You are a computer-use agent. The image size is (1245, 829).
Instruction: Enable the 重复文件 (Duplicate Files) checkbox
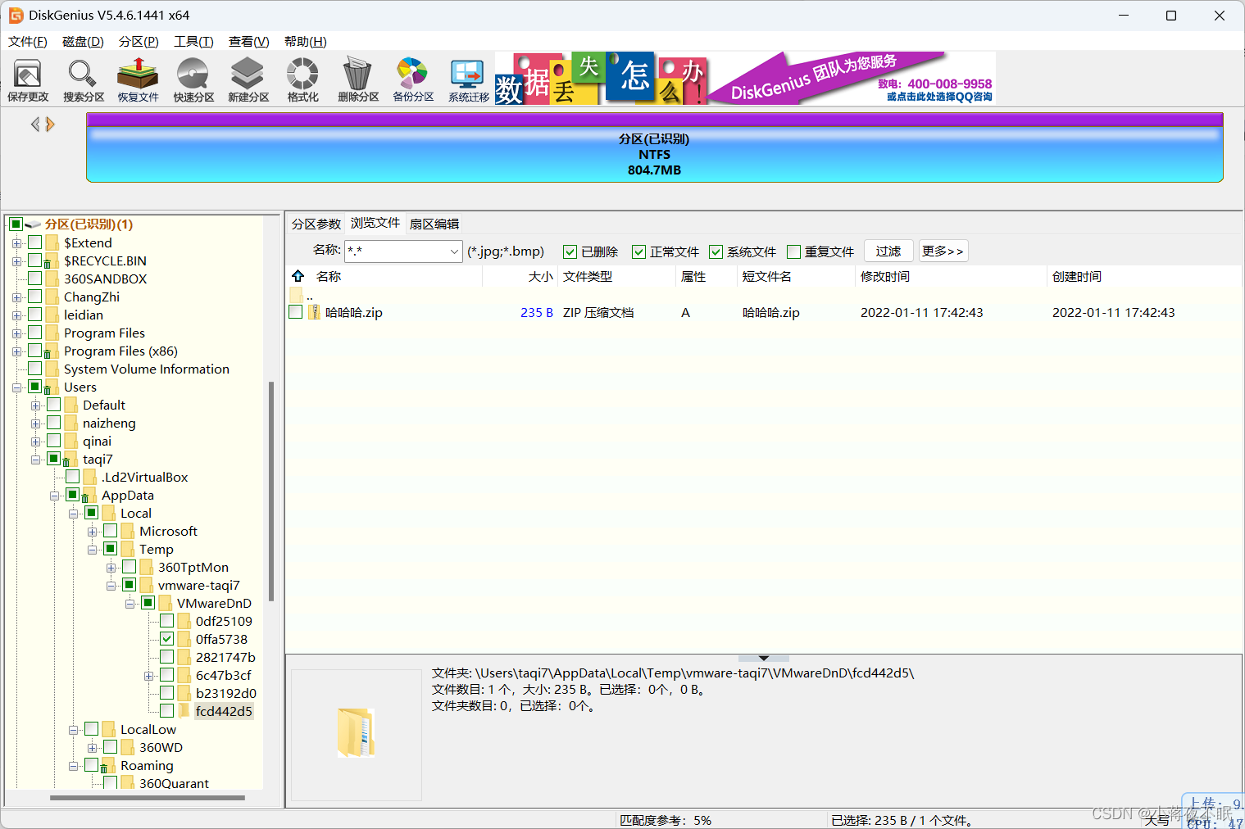click(x=793, y=251)
